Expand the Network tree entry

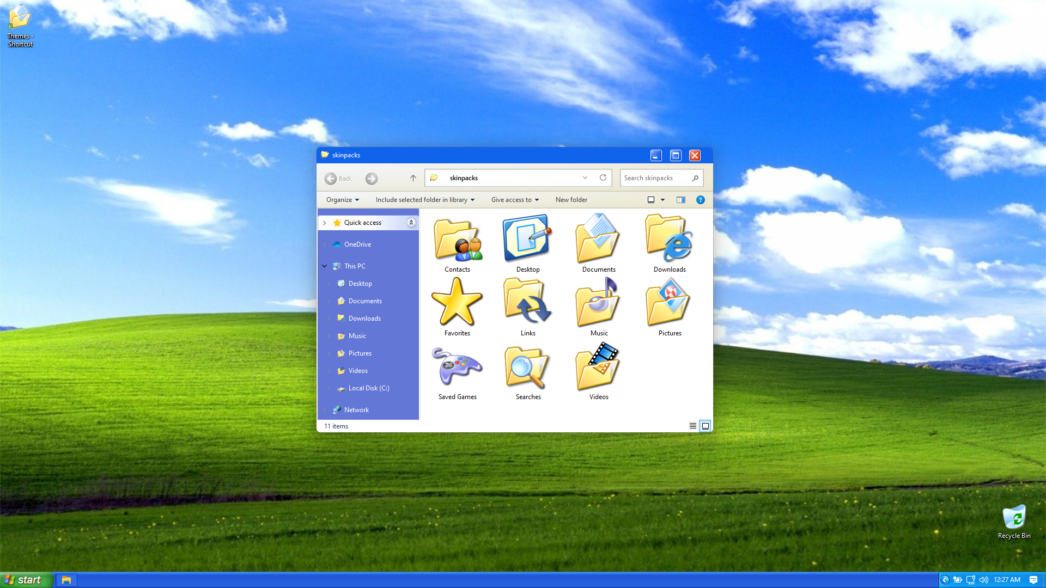(x=325, y=409)
